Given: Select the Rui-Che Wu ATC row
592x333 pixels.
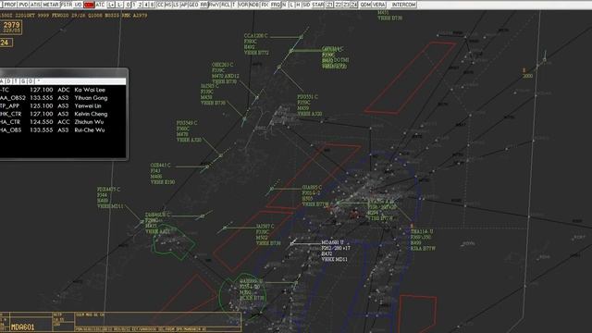Looking at the screenshot, I should [63, 129].
